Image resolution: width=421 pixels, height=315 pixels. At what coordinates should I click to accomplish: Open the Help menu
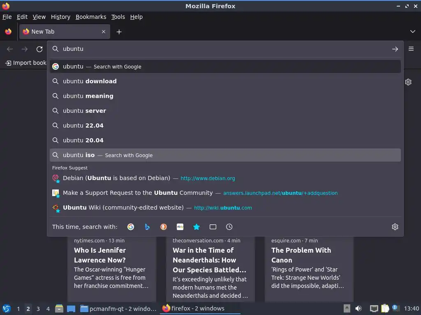pyautogui.click(x=136, y=17)
